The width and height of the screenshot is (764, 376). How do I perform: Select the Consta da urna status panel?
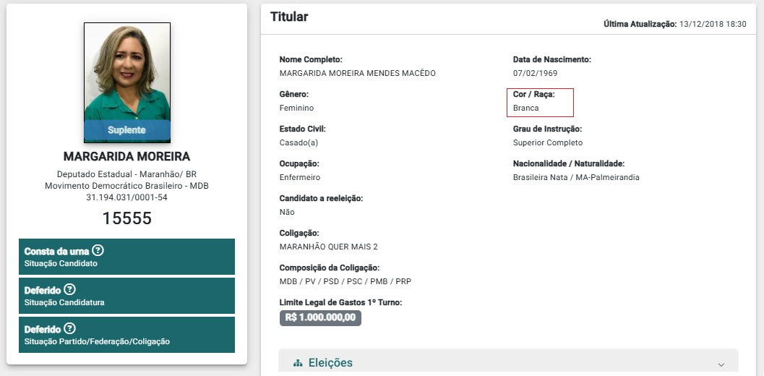point(126,257)
